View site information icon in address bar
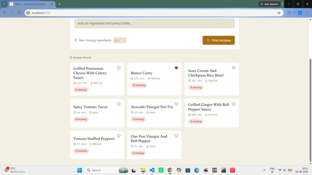The image size is (312, 175). click(28, 13)
